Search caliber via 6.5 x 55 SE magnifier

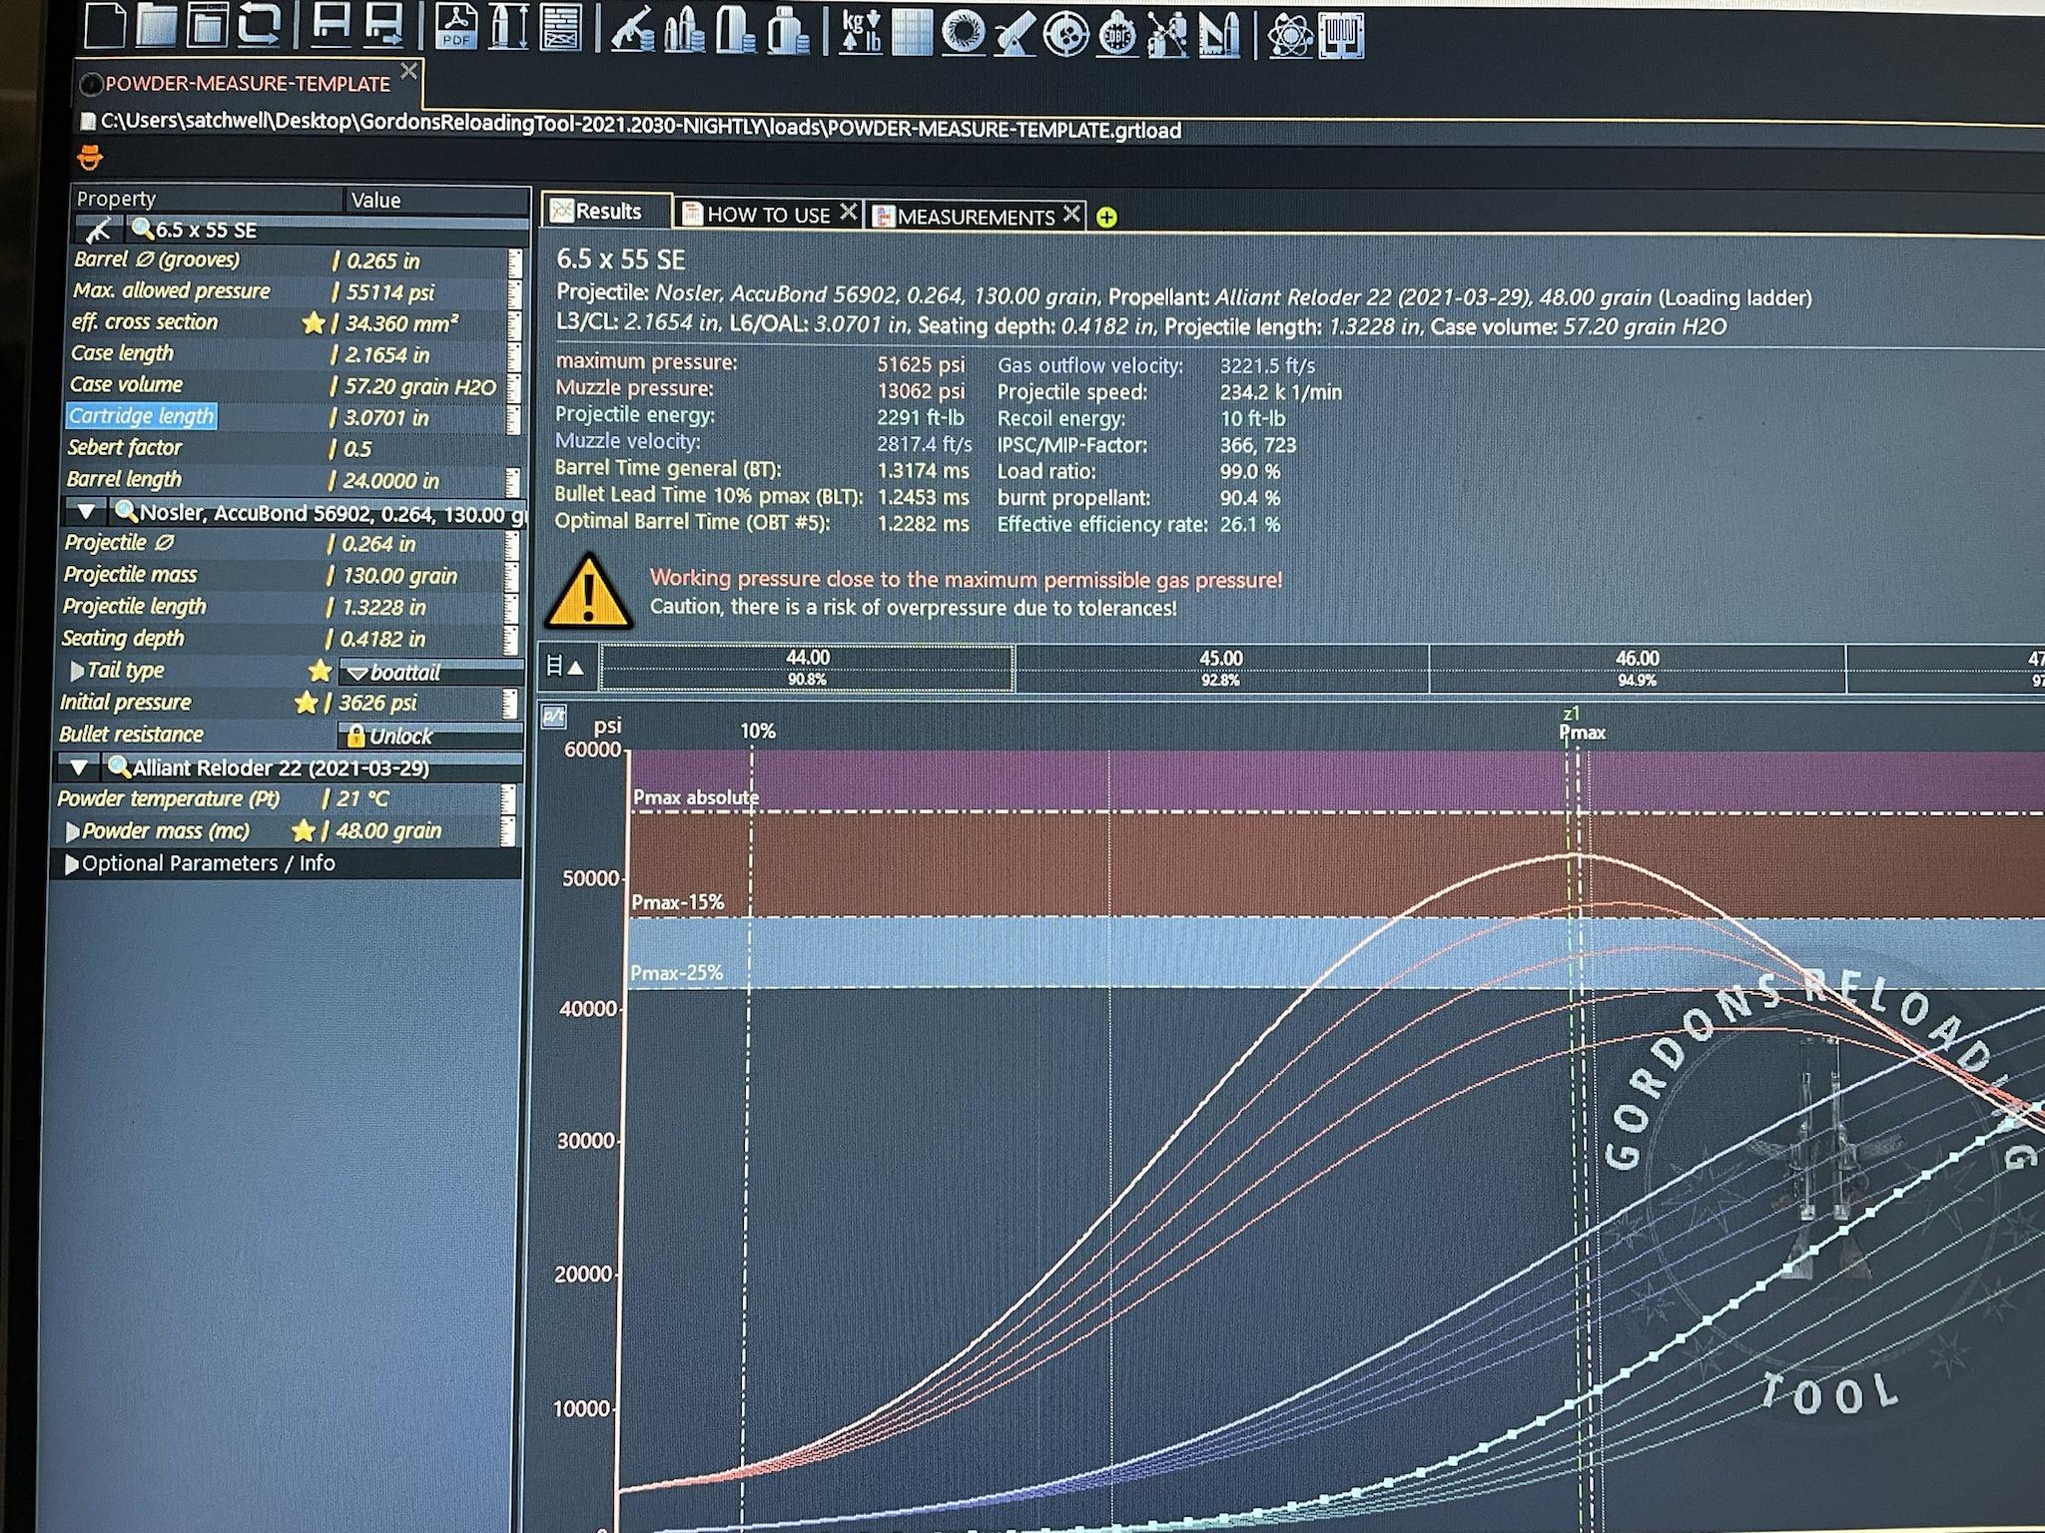[x=143, y=230]
